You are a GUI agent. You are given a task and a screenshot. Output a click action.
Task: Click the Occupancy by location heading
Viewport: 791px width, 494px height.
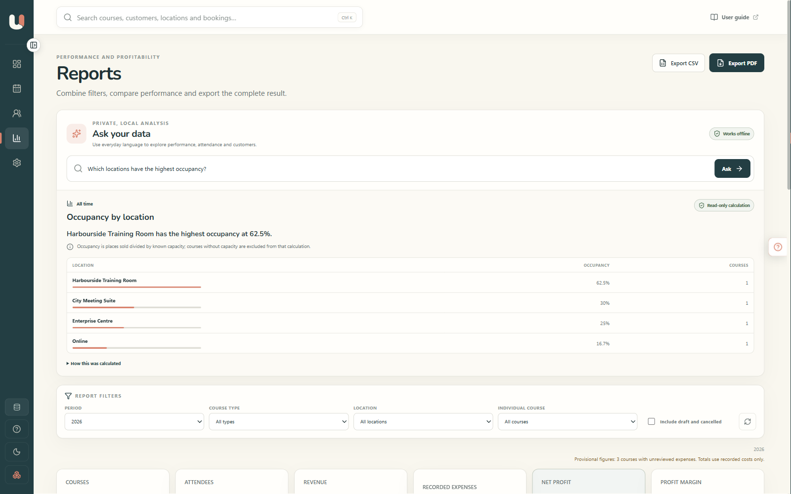pyautogui.click(x=110, y=217)
